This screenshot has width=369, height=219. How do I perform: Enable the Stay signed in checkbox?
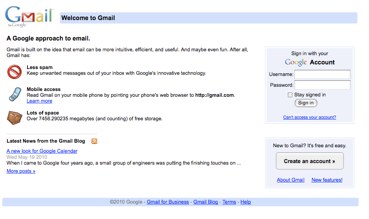tap(290, 95)
